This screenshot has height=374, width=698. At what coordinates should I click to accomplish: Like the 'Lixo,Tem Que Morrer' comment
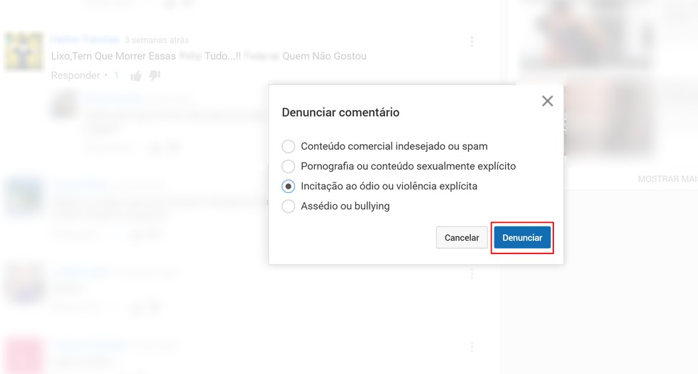tap(136, 76)
